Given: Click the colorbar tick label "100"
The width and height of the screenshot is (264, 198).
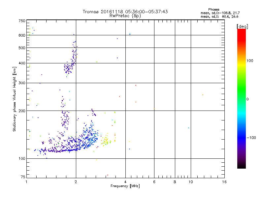Looking at the screenshot, I should point(250,61).
